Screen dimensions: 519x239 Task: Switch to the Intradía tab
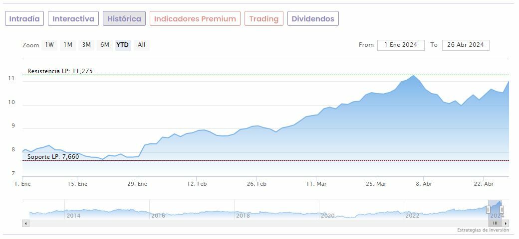tap(24, 19)
